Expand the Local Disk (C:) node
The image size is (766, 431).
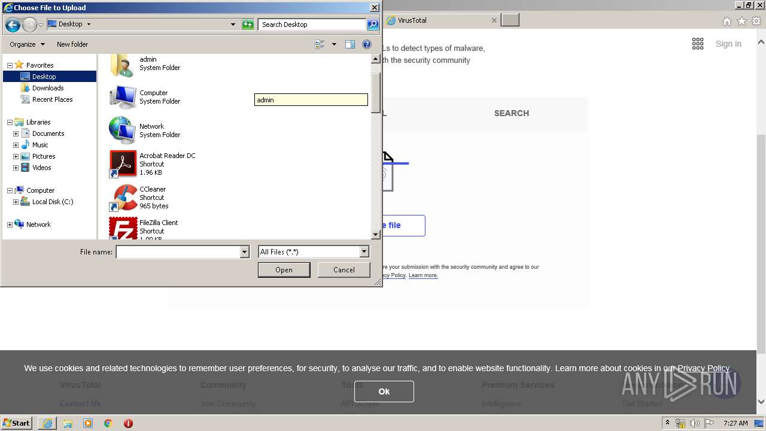point(16,202)
